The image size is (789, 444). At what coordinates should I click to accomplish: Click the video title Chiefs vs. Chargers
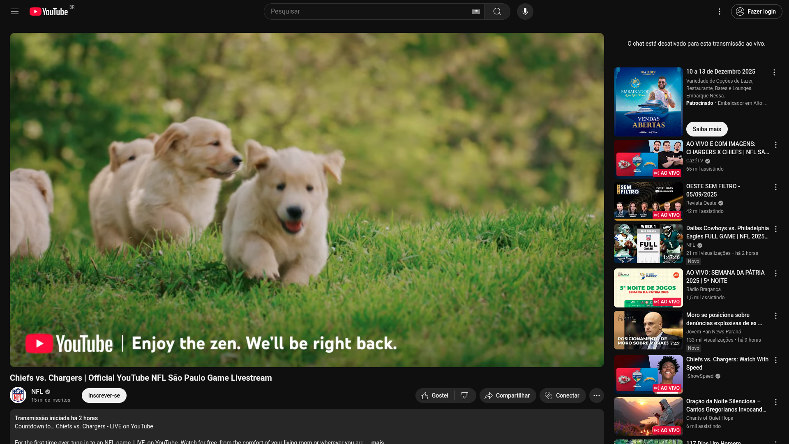pos(141,378)
